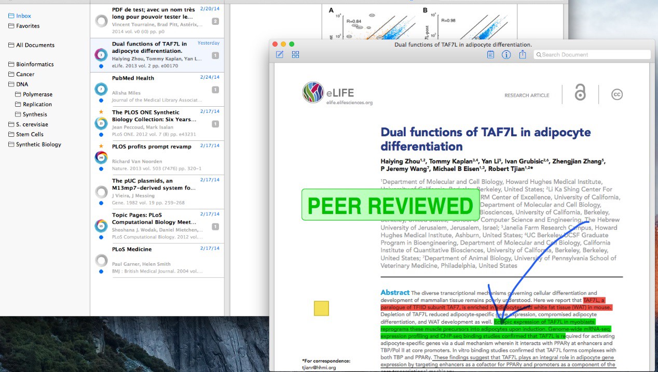
Task: Click the annotate pencil icon in PDF toolbar
Action: [x=280, y=54]
